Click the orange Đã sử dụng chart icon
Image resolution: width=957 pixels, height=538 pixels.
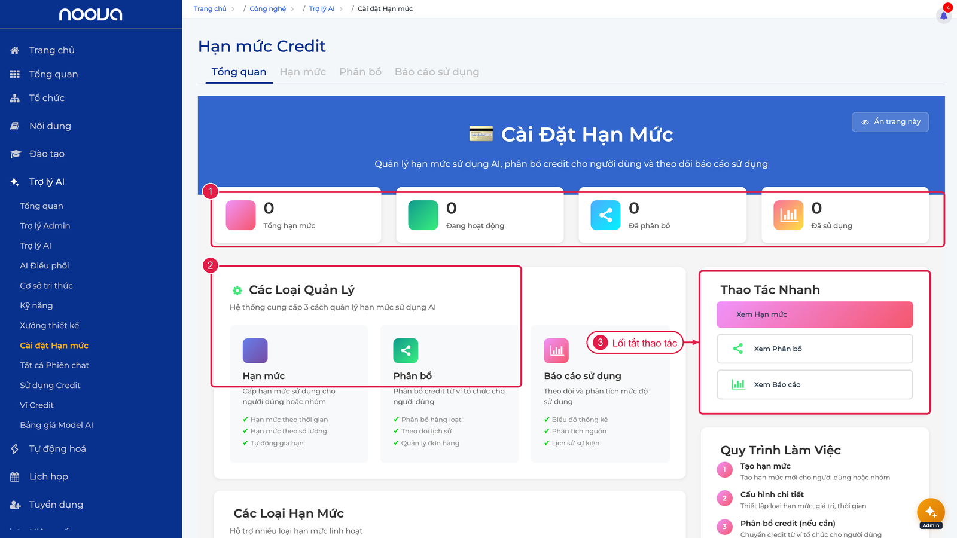click(x=788, y=215)
